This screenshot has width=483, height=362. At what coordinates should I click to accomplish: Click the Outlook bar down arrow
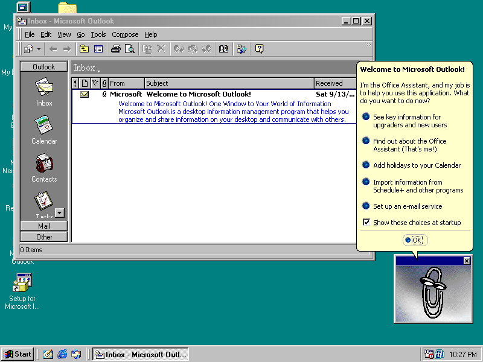point(59,213)
